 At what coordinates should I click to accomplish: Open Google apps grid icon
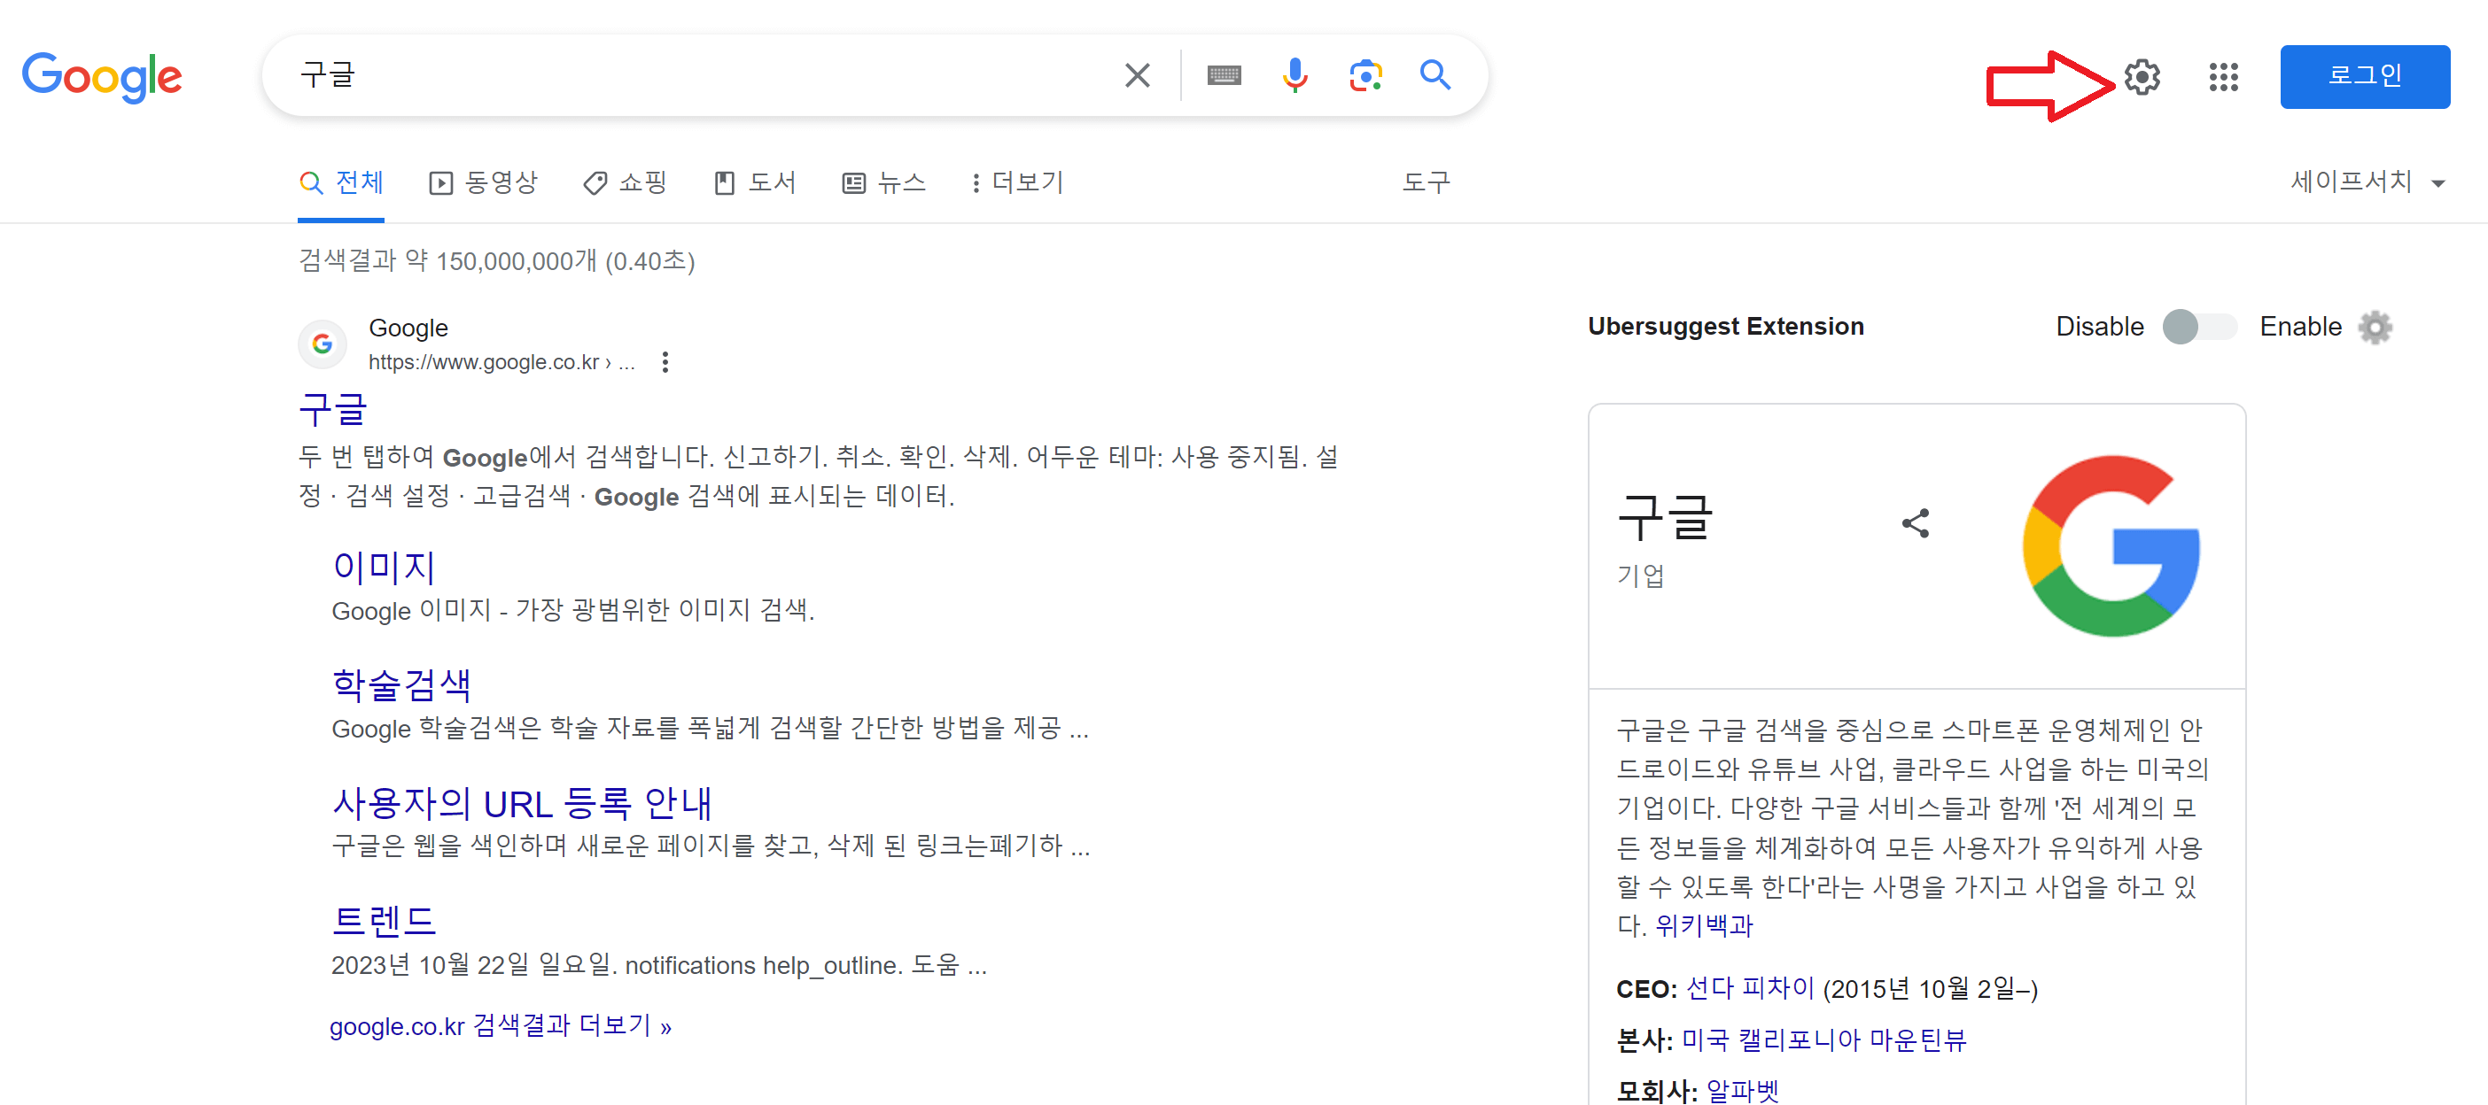[x=2222, y=78]
